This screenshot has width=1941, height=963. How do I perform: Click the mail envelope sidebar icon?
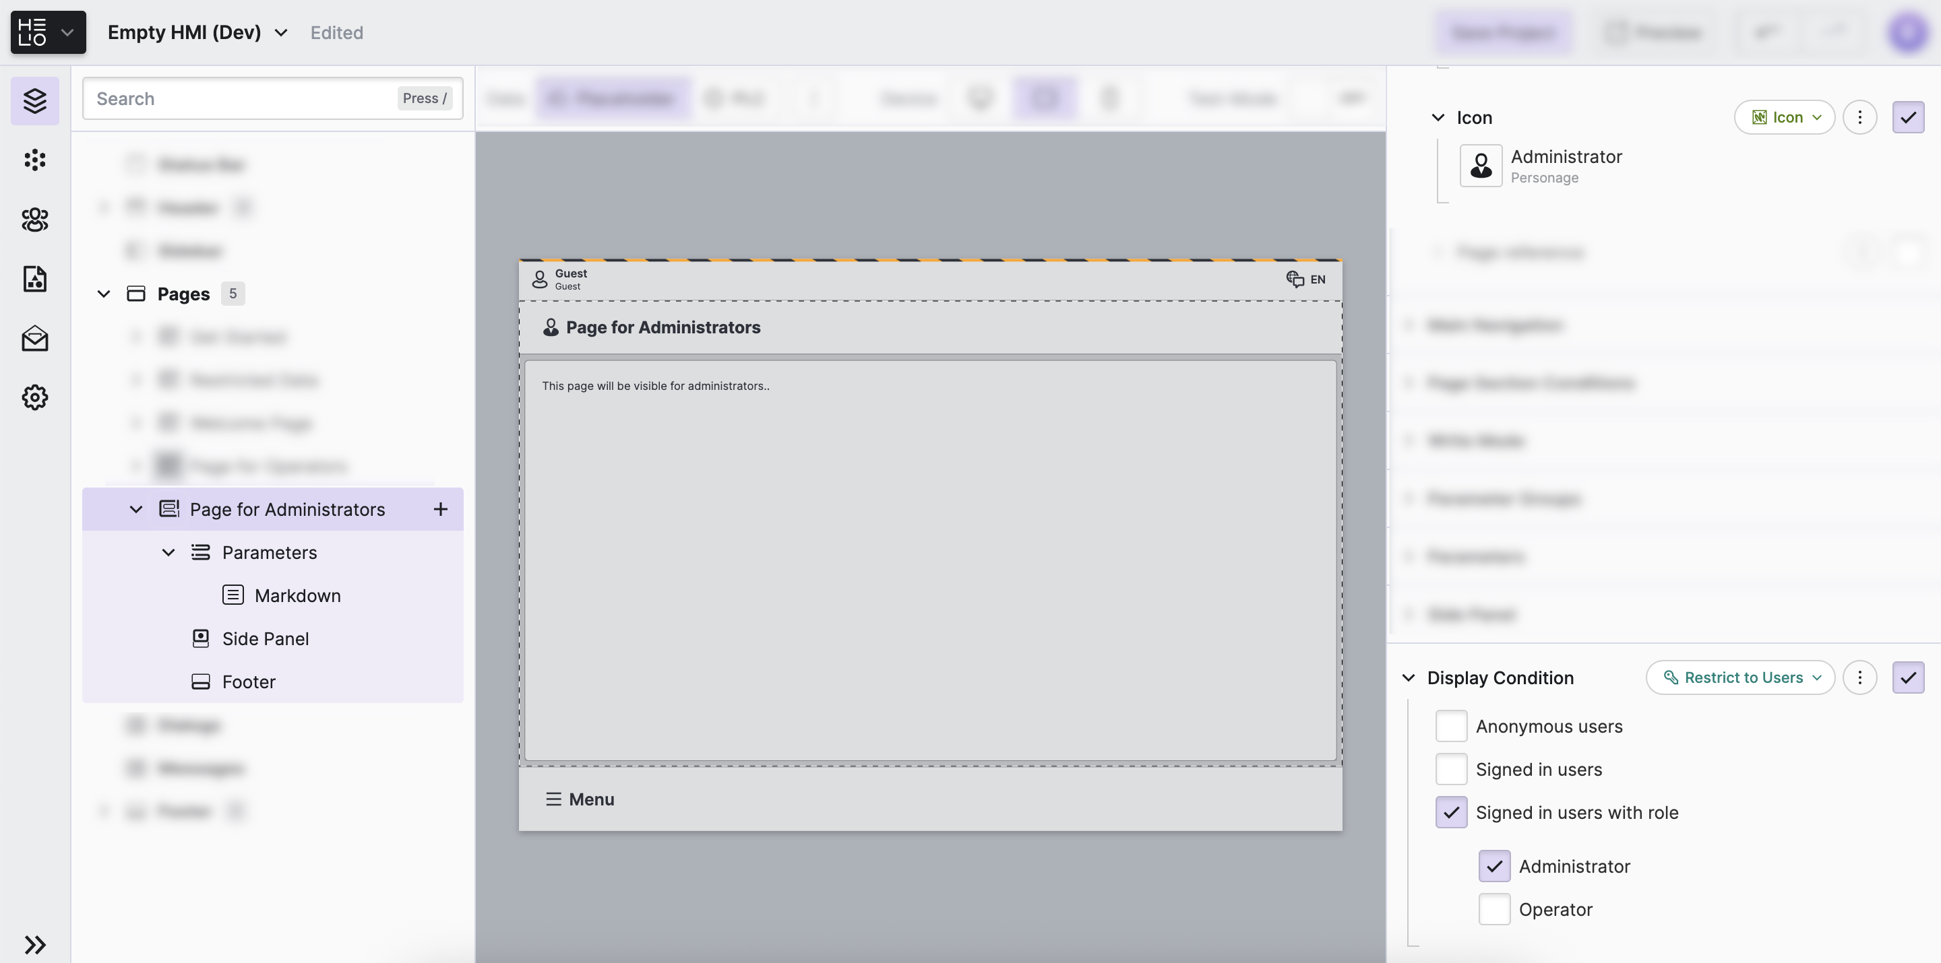(34, 338)
